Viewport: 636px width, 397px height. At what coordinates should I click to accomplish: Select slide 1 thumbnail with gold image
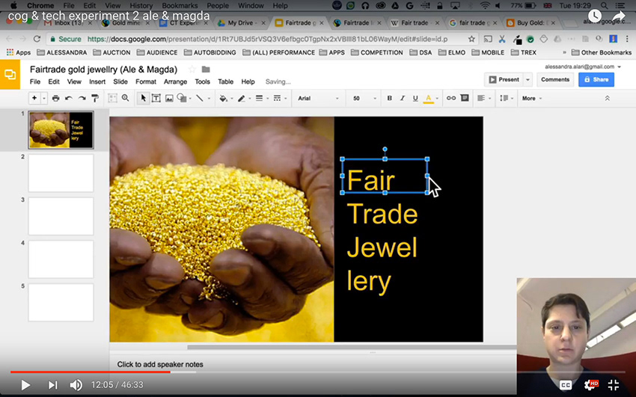61,129
